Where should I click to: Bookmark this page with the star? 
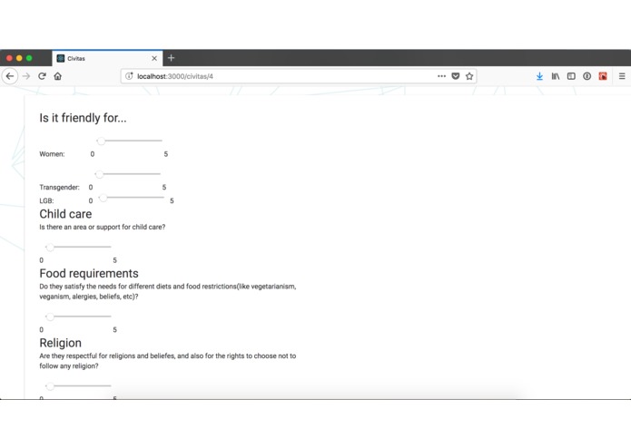(x=469, y=76)
